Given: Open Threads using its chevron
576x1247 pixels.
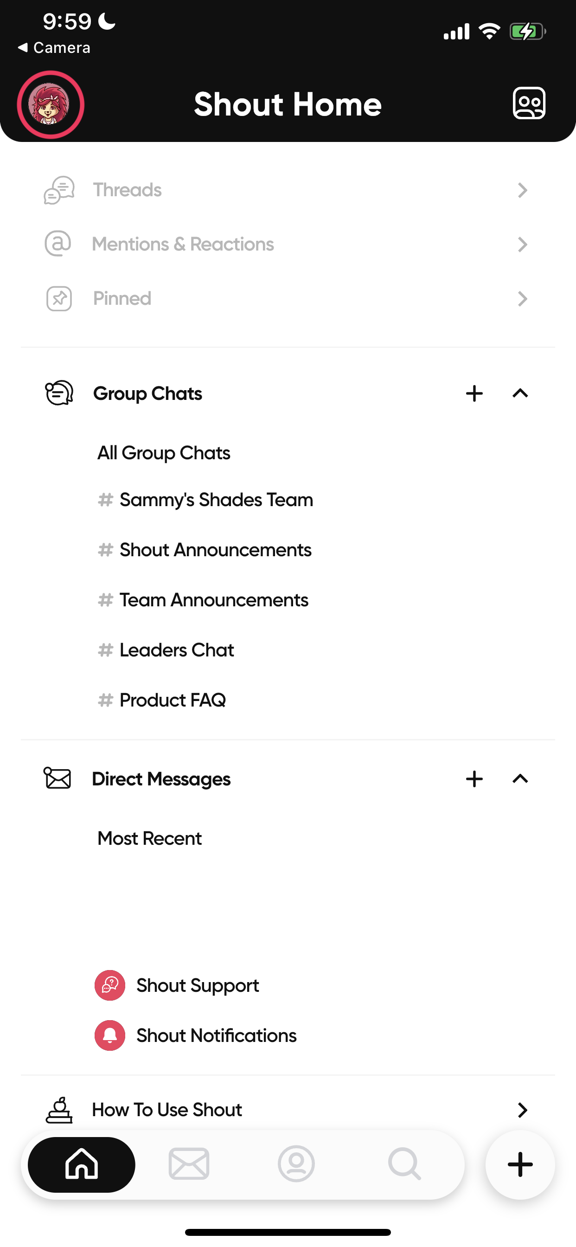Looking at the screenshot, I should (x=522, y=190).
